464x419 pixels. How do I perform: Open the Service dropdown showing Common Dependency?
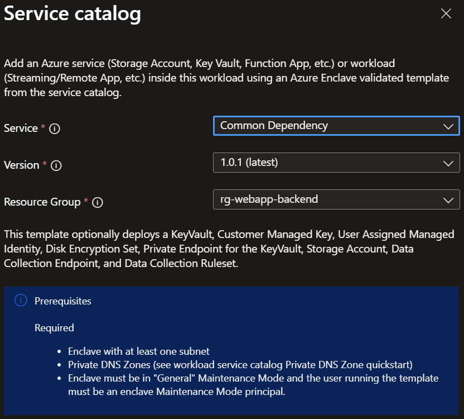coord(336,126)
